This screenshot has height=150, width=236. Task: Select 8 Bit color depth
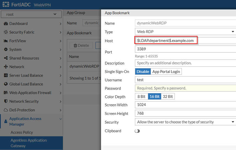[141, 96]
